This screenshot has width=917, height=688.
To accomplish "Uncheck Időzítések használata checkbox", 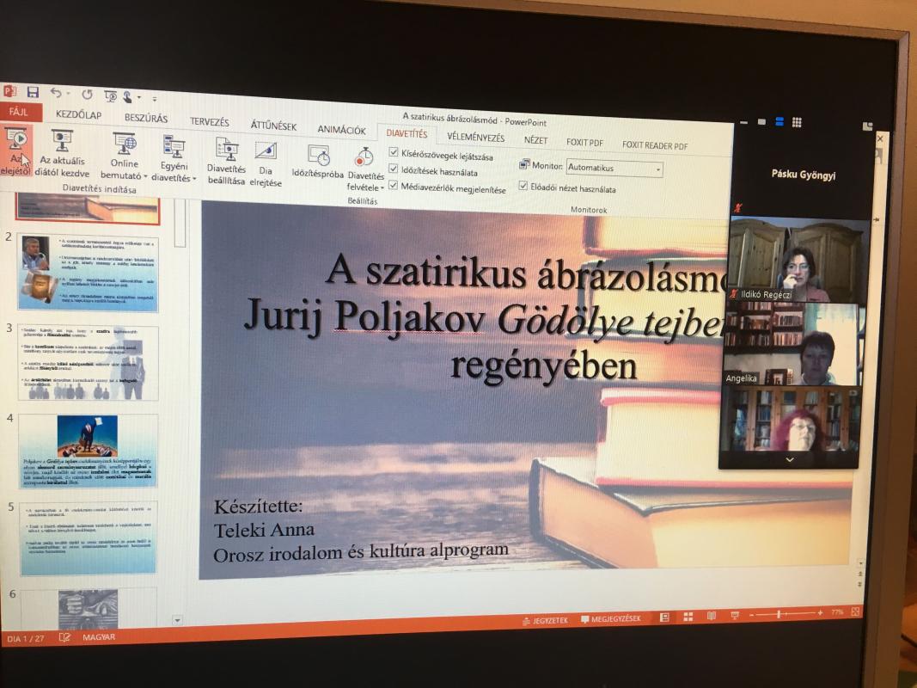I will point(394,169).
